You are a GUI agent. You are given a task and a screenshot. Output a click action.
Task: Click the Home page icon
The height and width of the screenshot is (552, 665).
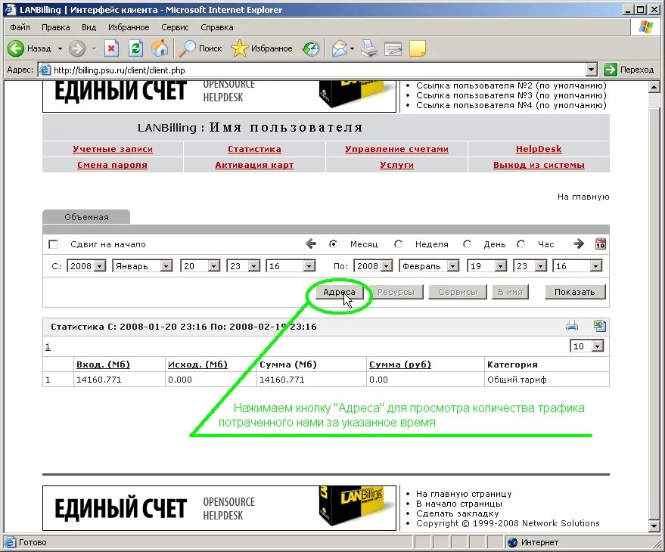pos(160,48)
